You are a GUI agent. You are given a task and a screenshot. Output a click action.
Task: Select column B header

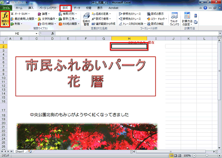[x=21, y=39]
